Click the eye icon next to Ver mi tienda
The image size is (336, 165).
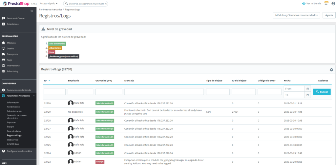click(x=304, y=4)
